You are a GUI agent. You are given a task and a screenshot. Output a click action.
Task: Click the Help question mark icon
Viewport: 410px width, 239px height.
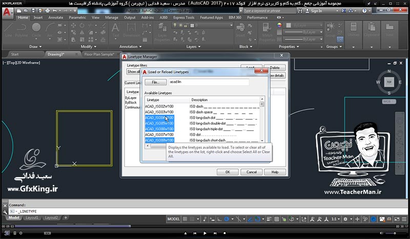pyautogui.click(x=364, y=11)
